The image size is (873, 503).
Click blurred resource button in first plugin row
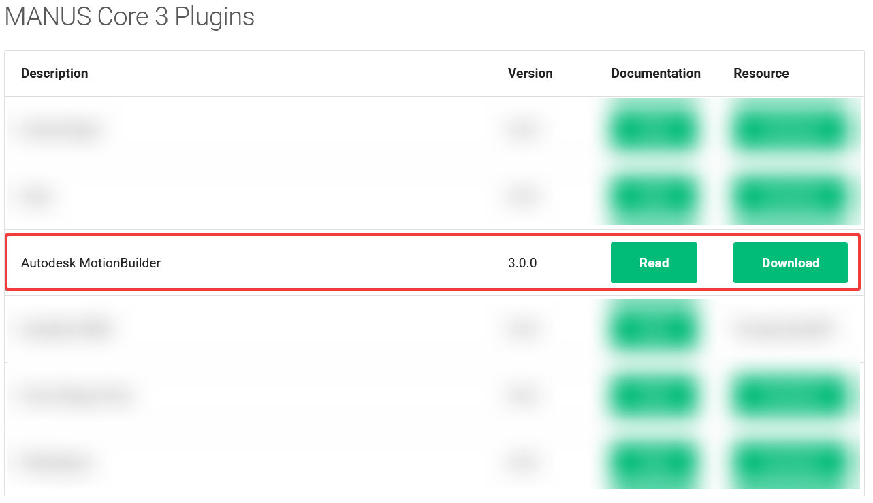click(x=790, y=129)
